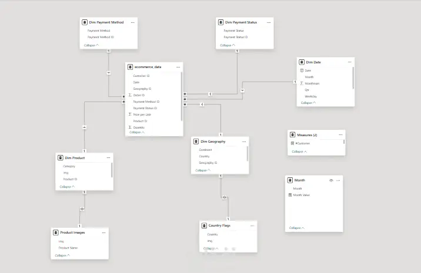Open the Dim Payment Status more options ellipsis
The height and width of the screenshot is (273, 421).
(x=269, y=22)
